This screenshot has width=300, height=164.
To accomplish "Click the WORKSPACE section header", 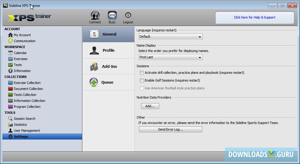I will 15,47.
